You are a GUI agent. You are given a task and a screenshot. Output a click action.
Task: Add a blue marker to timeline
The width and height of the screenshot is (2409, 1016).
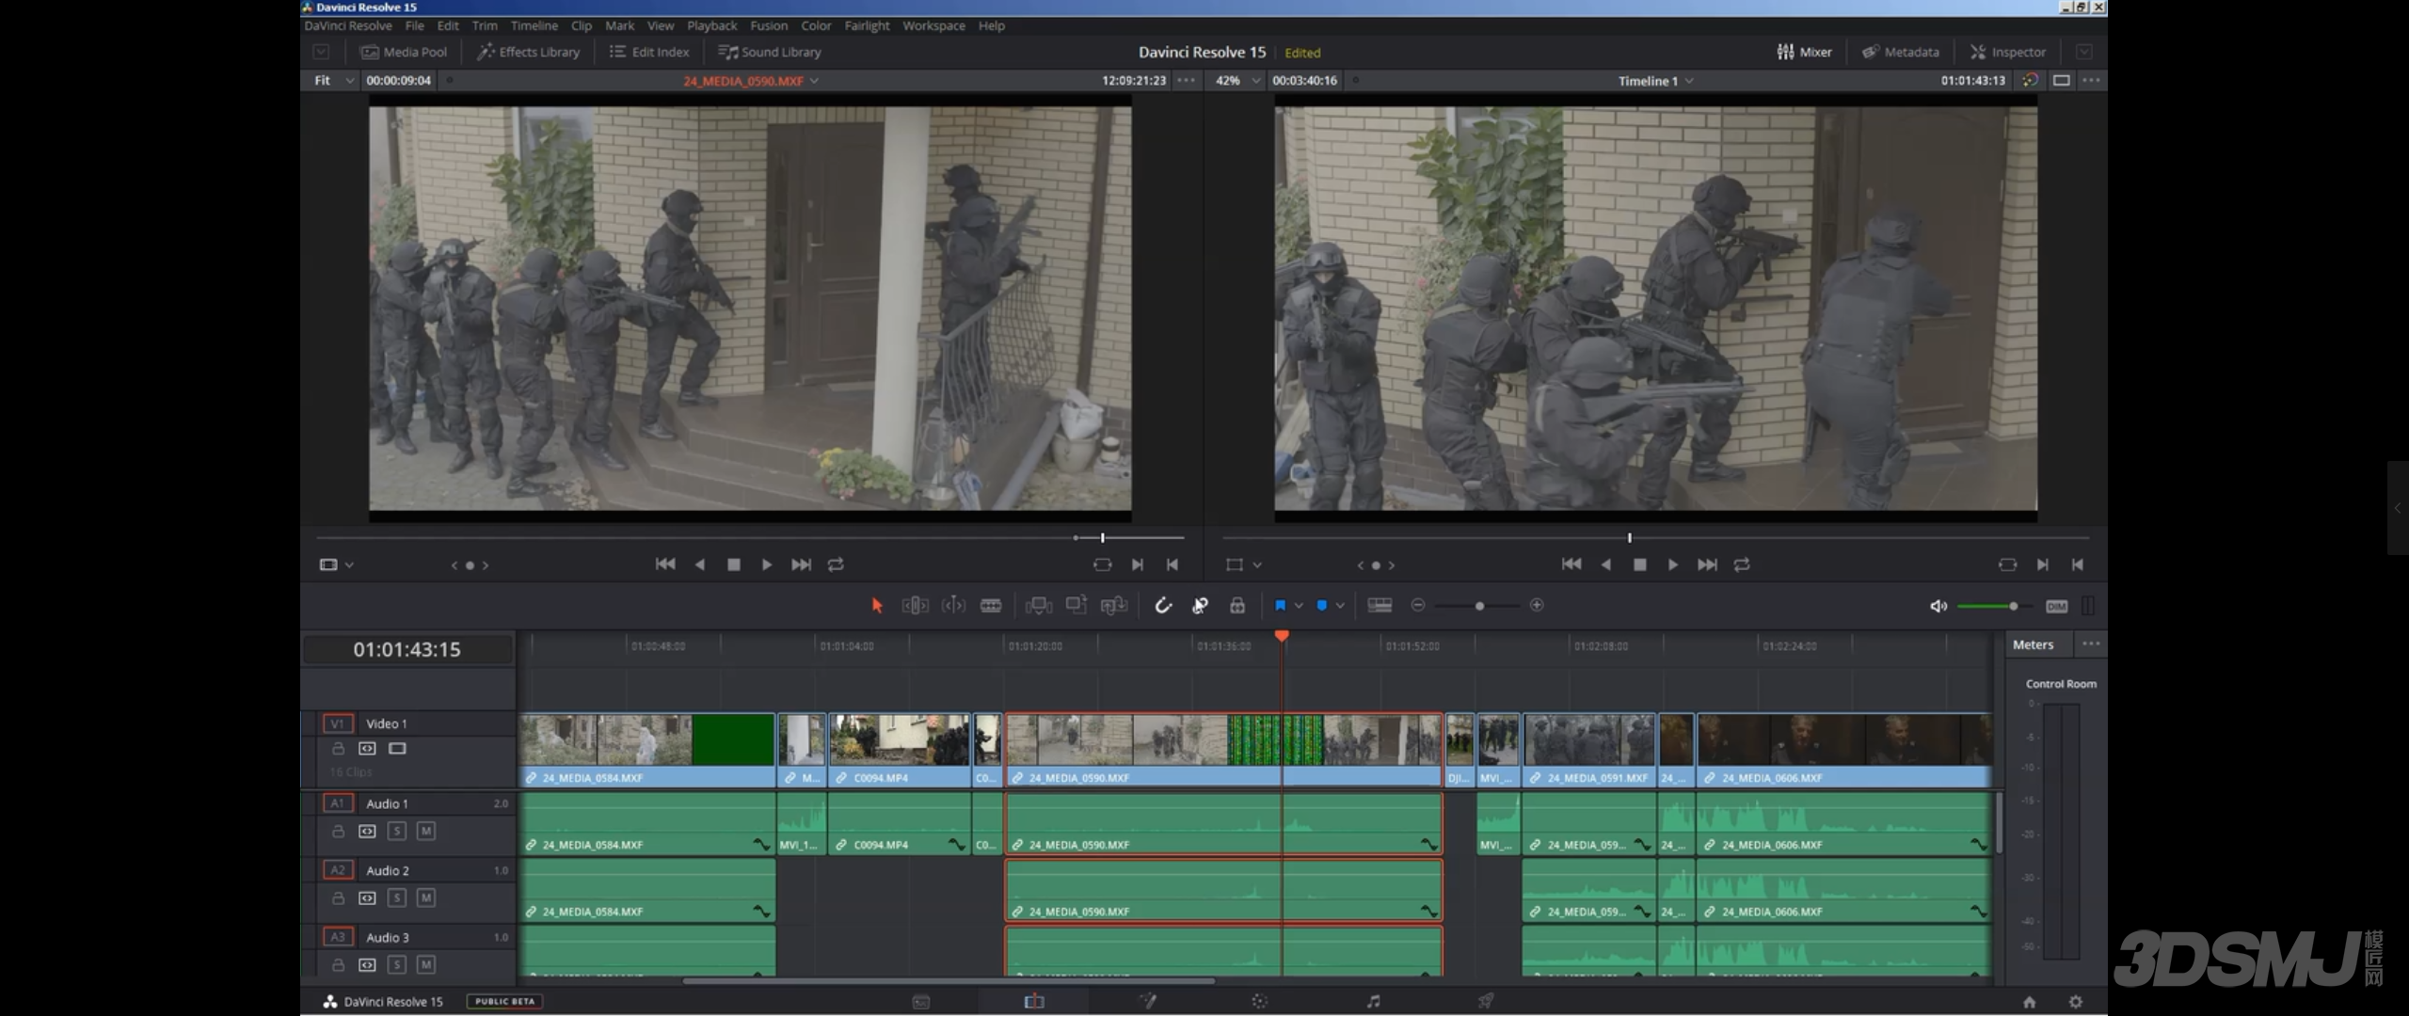tap(1322, 606)
